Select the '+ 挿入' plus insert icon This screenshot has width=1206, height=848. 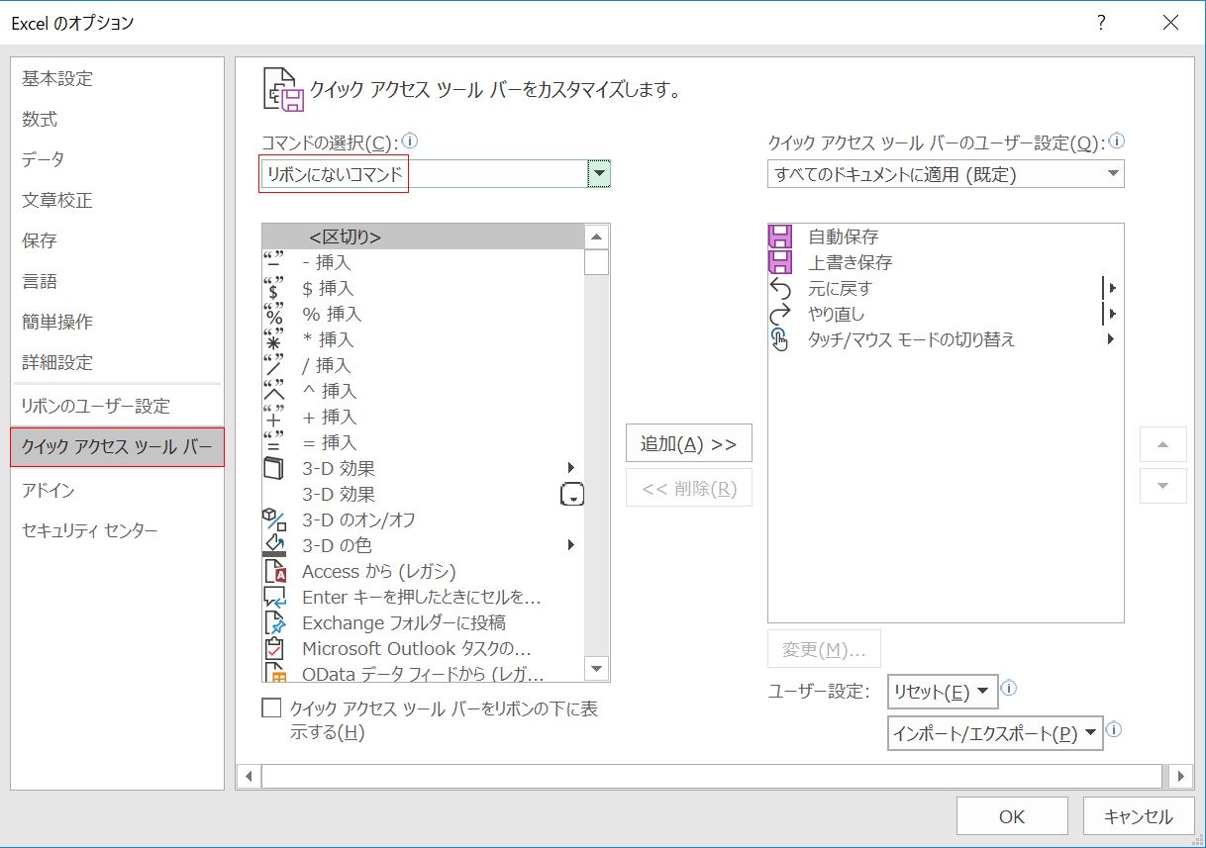273,417
